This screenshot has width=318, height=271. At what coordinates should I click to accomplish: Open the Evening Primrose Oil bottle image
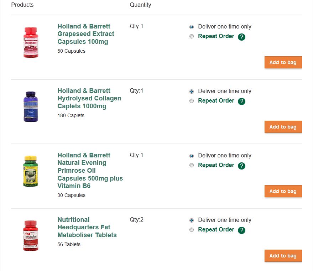(x=31, y=171)
